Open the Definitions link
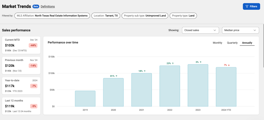The width and height of the screenshot is (264, 120). [48, 6]
